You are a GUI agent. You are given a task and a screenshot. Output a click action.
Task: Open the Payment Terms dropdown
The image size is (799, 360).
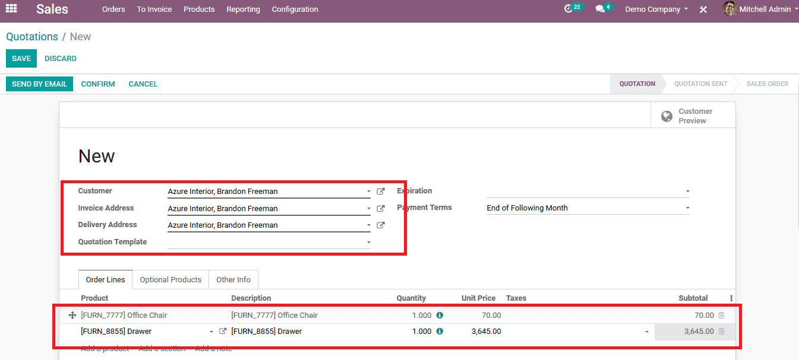click(688, 208)
